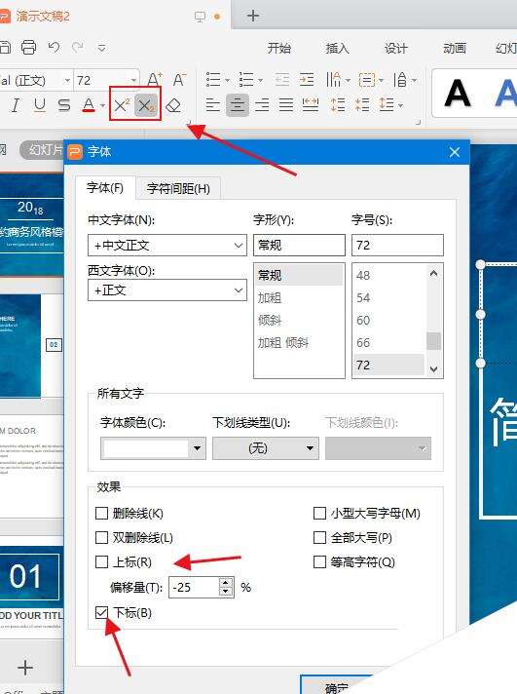Clear formatting with eraser icon
Screen dimensions: 517x694
[173, 105]
